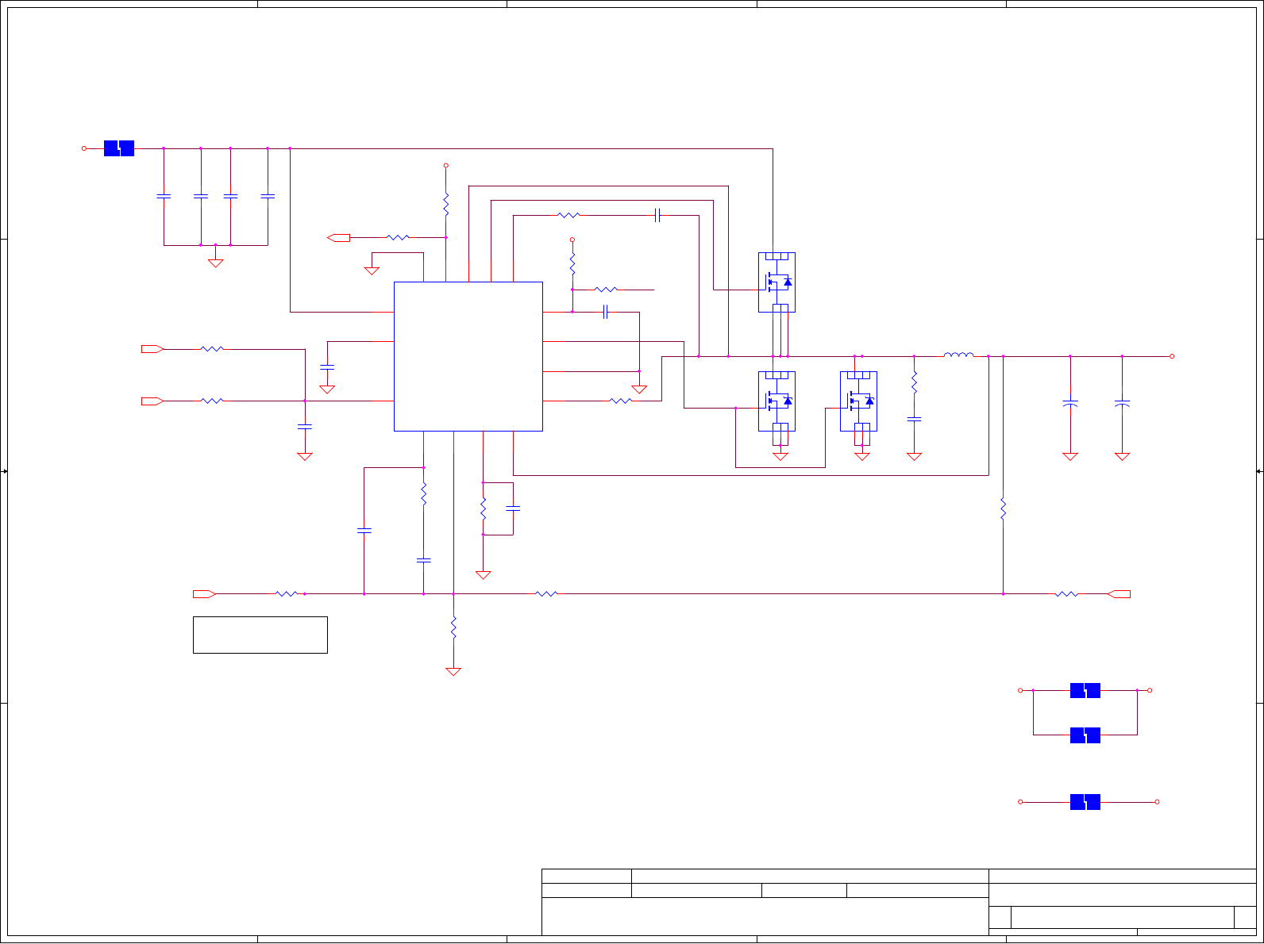Click the upper of the two left input ports

[x=152, y=349]
